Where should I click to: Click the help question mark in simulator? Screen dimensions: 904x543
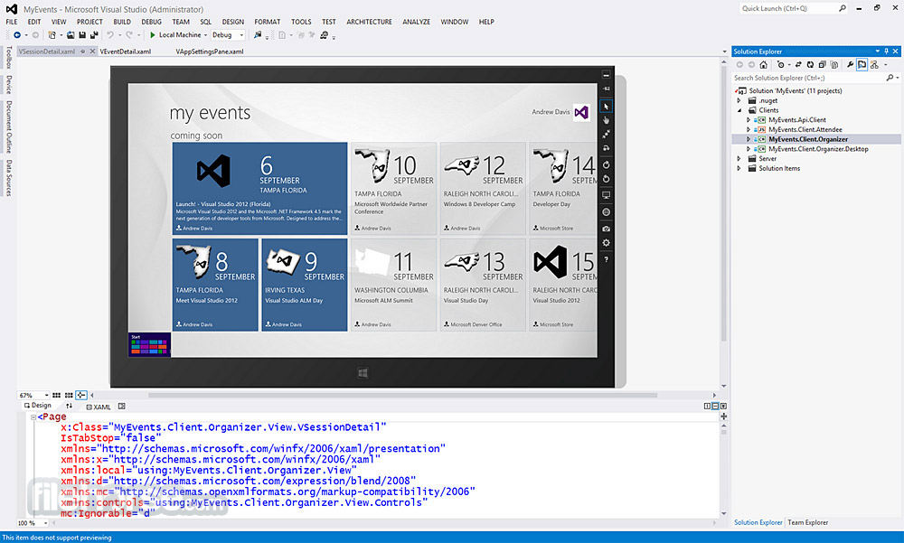point(606,259)
